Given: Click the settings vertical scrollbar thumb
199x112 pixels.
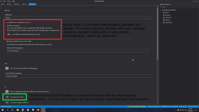Looking at the screenshot, I should 158,34.
